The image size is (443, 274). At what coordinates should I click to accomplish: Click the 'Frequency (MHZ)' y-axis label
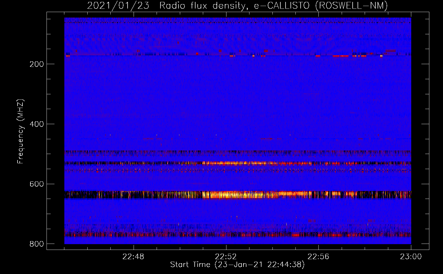coord(20,132)
